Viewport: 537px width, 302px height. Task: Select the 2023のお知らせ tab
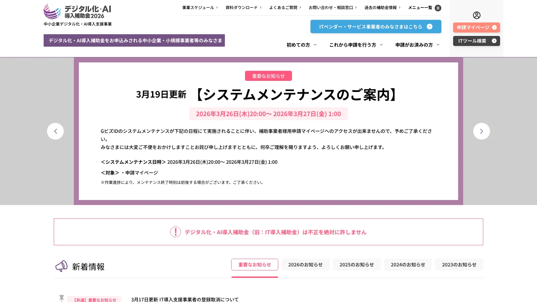point(459,264)
